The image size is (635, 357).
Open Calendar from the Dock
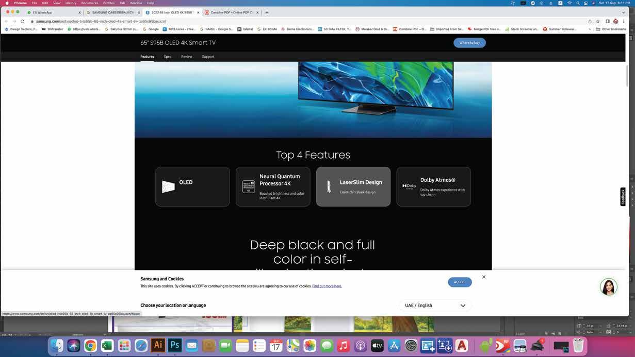pos(276,346)
